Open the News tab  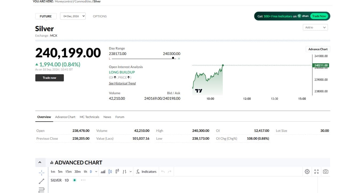click(x=107, y=117)
